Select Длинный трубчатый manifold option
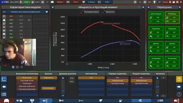The image size is (183, 103). tap(27, 86)
